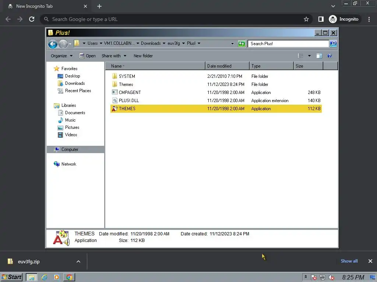Click the Search Plus! input field

pyautogui.click(x=288, y=44)
